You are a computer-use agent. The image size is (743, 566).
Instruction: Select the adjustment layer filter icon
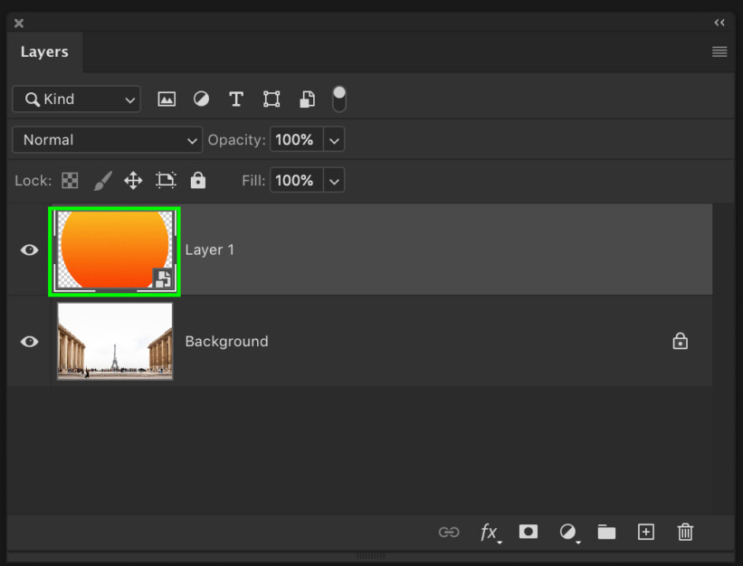[x=201, y=99]
